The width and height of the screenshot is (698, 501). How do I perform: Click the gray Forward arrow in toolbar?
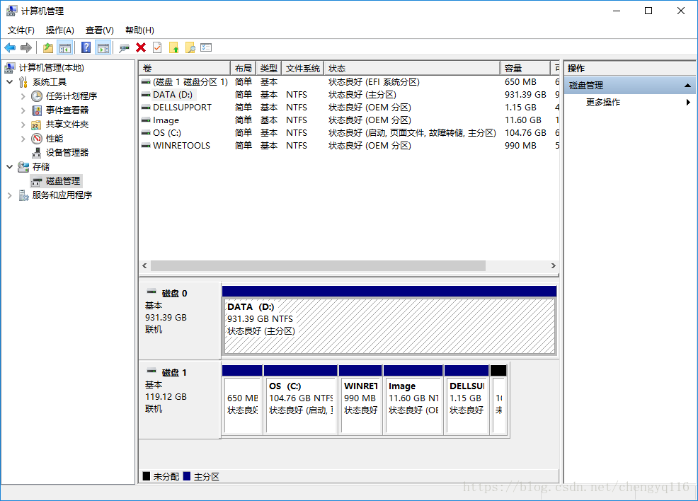tap(26, 47)
